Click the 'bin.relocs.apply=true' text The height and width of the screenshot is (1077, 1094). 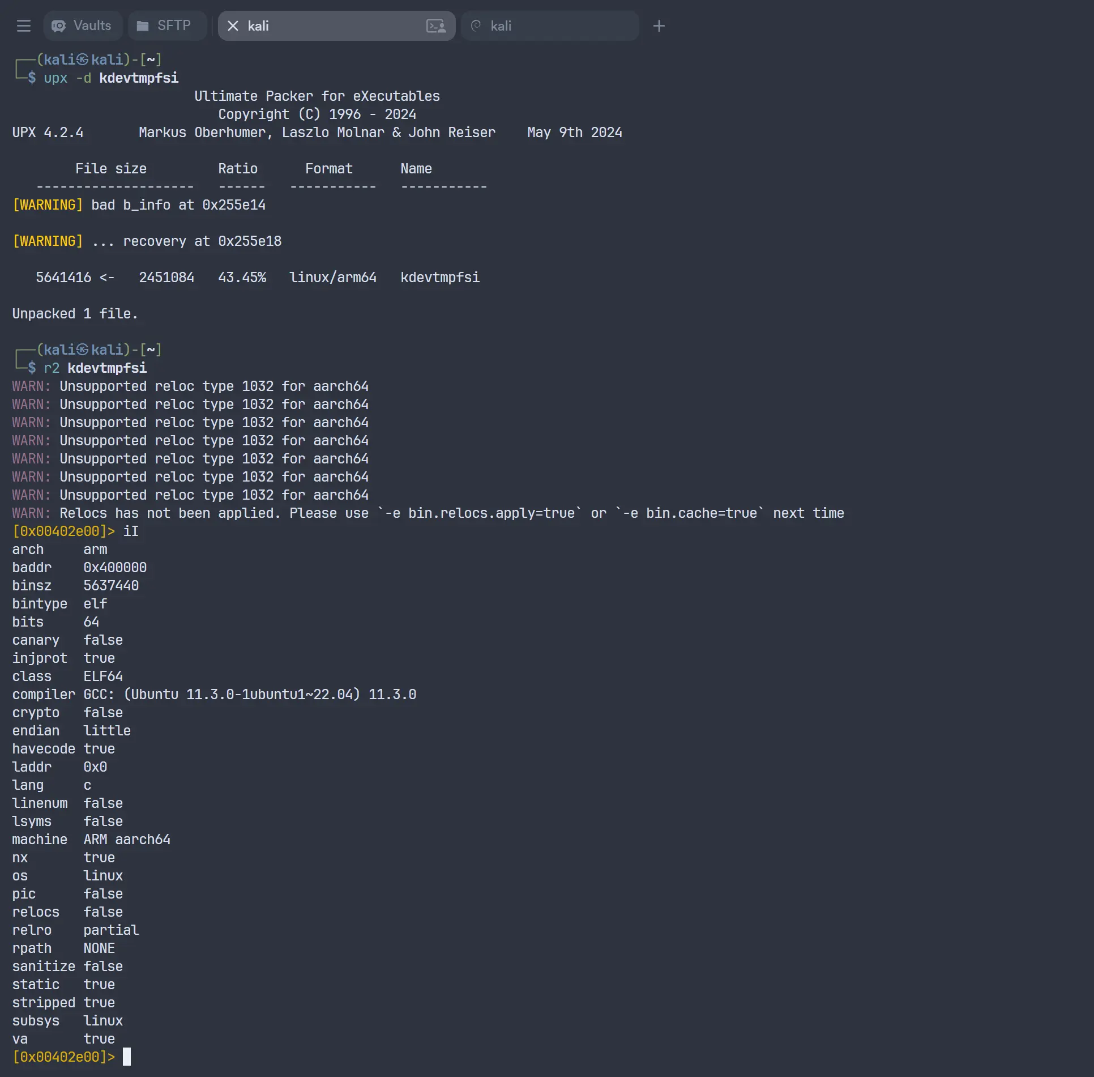[491, 513]
